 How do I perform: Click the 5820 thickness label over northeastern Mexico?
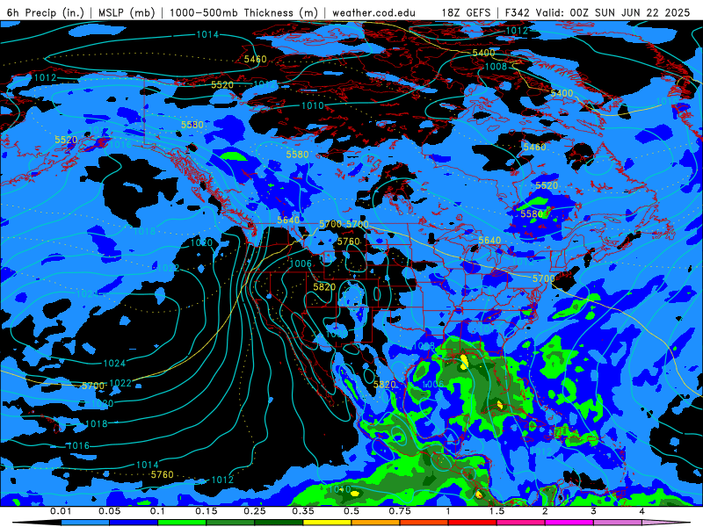[385, 385]
